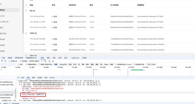Select the 网络 DevTools tab
Viewport: 195px width, 104px height.
click(42, 58)
